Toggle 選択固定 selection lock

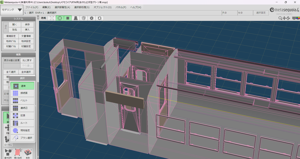[260, 13]
